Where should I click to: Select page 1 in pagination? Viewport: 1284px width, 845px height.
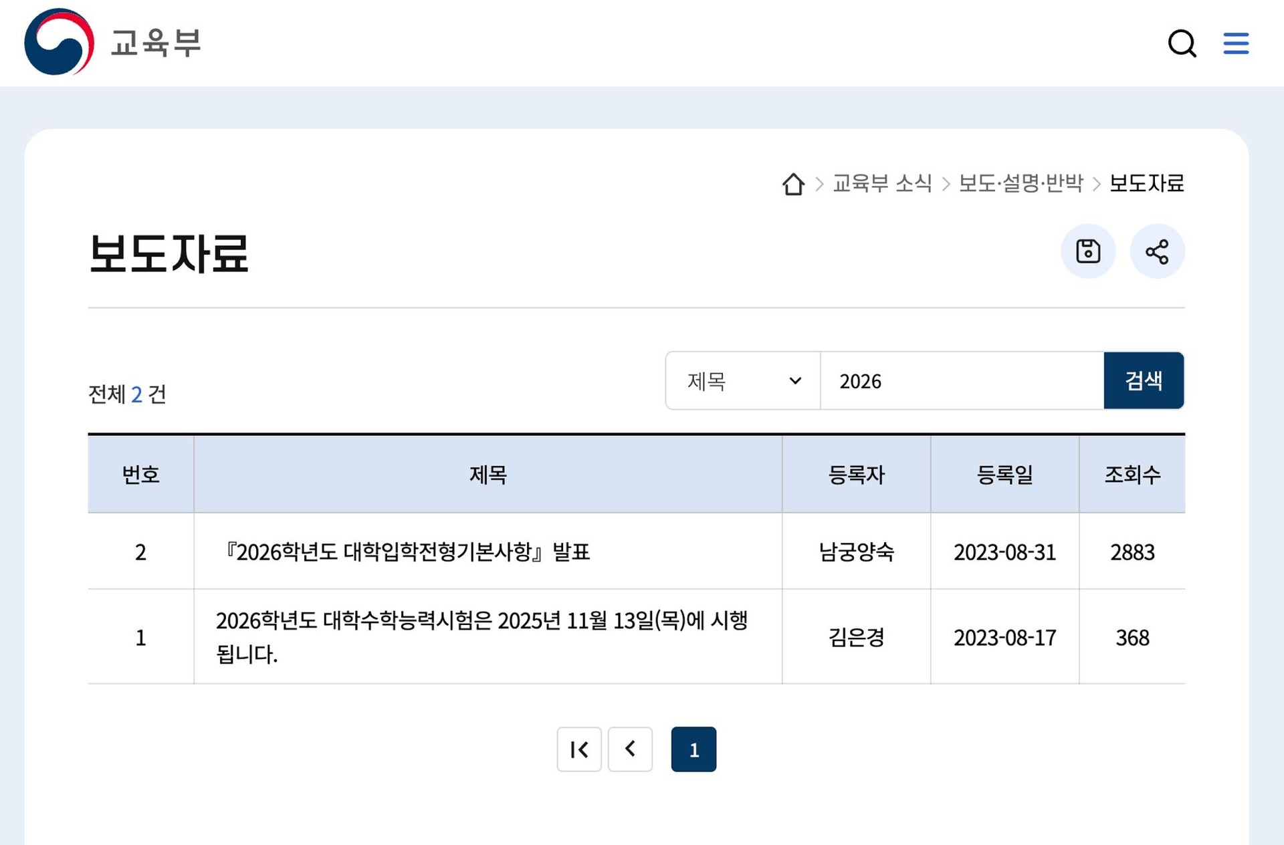(693, 749)
